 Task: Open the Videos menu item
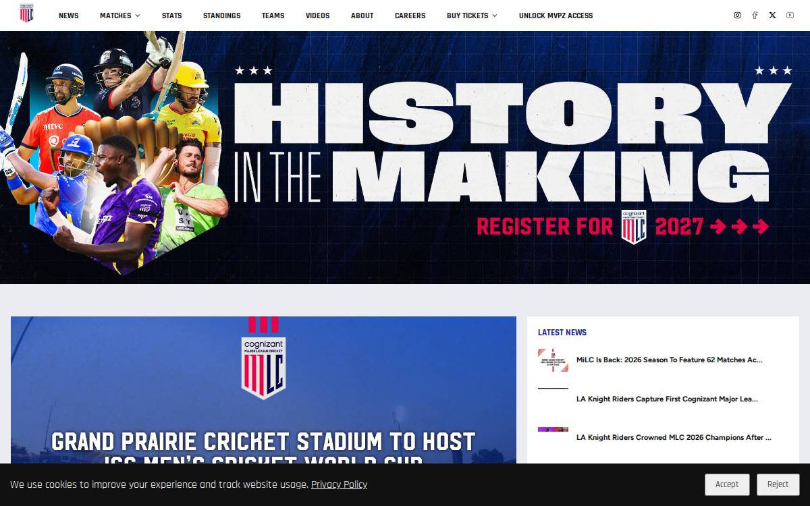(x=317, y=16)
